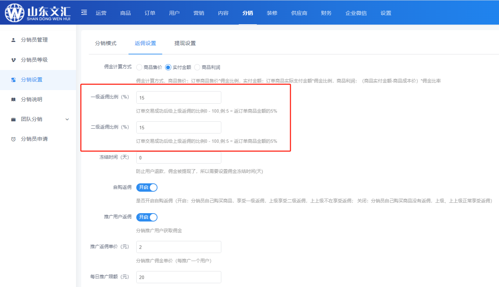Focus the 一级返佣比例 input field
Image resolution: width=499 pixels, height=287 pixels.
coord(179,97)
